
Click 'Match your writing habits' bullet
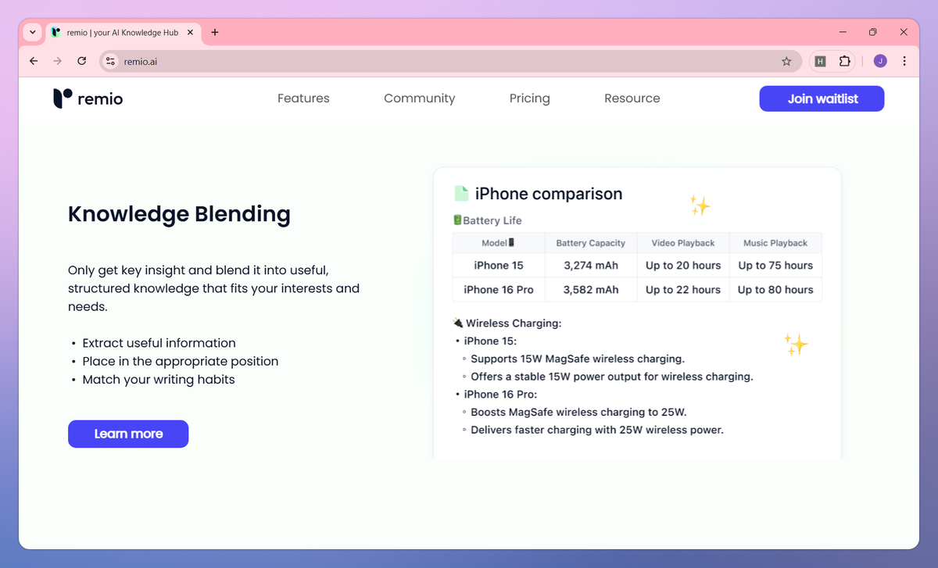click(159, 380)
